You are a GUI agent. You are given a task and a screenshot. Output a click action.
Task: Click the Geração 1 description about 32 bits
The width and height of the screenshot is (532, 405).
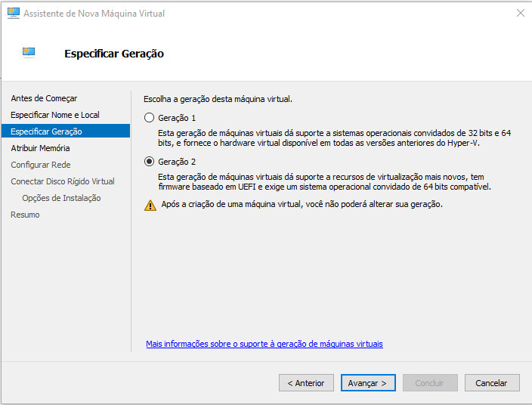[x=335, y=138]
